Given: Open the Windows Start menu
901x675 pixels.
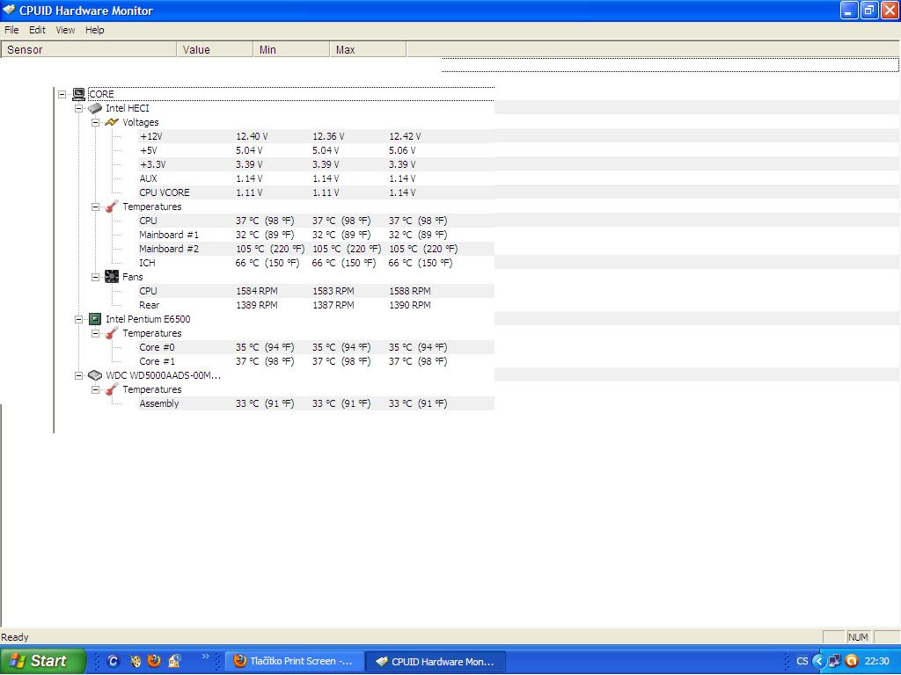Looking at the screenshot, I should pos(42,661).
